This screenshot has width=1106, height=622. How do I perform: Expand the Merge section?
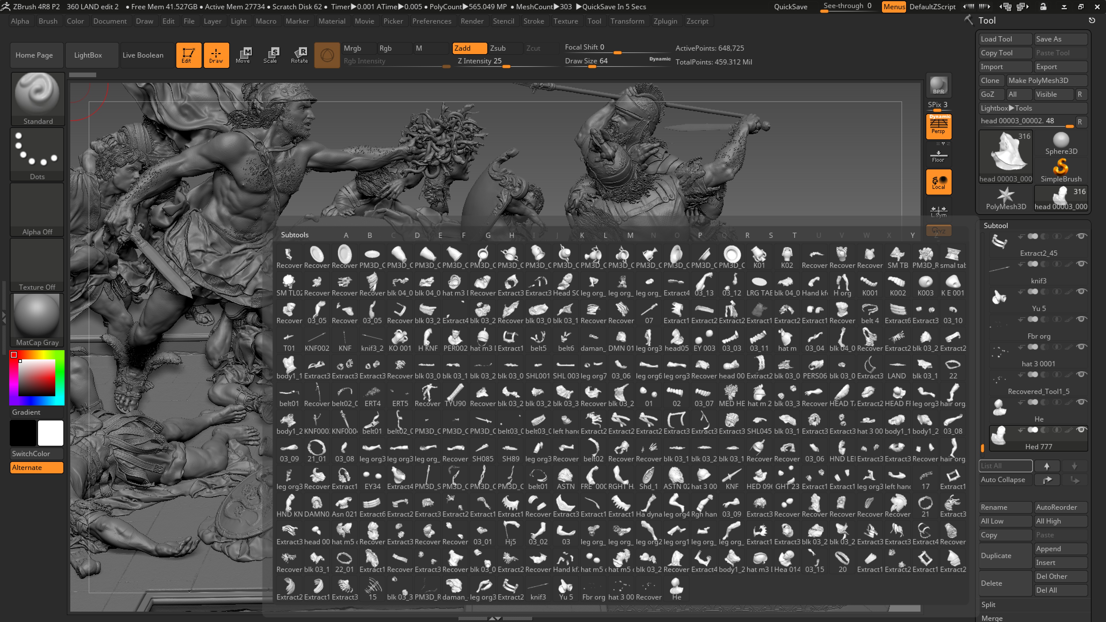click(x=992, y=618)
